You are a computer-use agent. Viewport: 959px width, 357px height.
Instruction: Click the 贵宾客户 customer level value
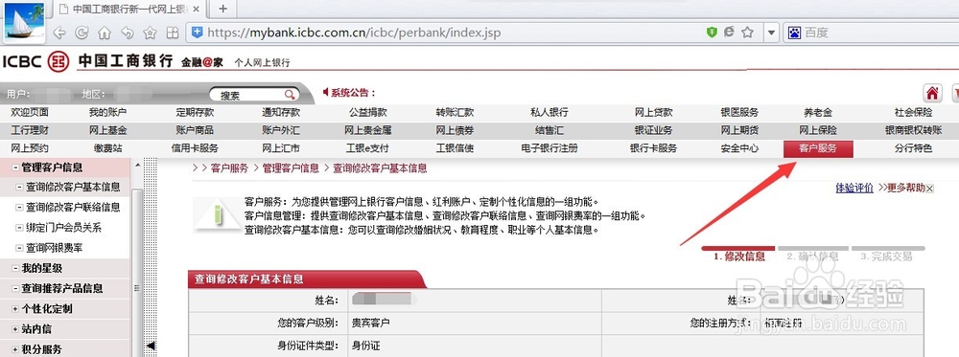tap(370, 323)
